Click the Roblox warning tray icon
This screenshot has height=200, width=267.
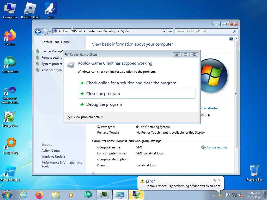click(x=220, y=195)
